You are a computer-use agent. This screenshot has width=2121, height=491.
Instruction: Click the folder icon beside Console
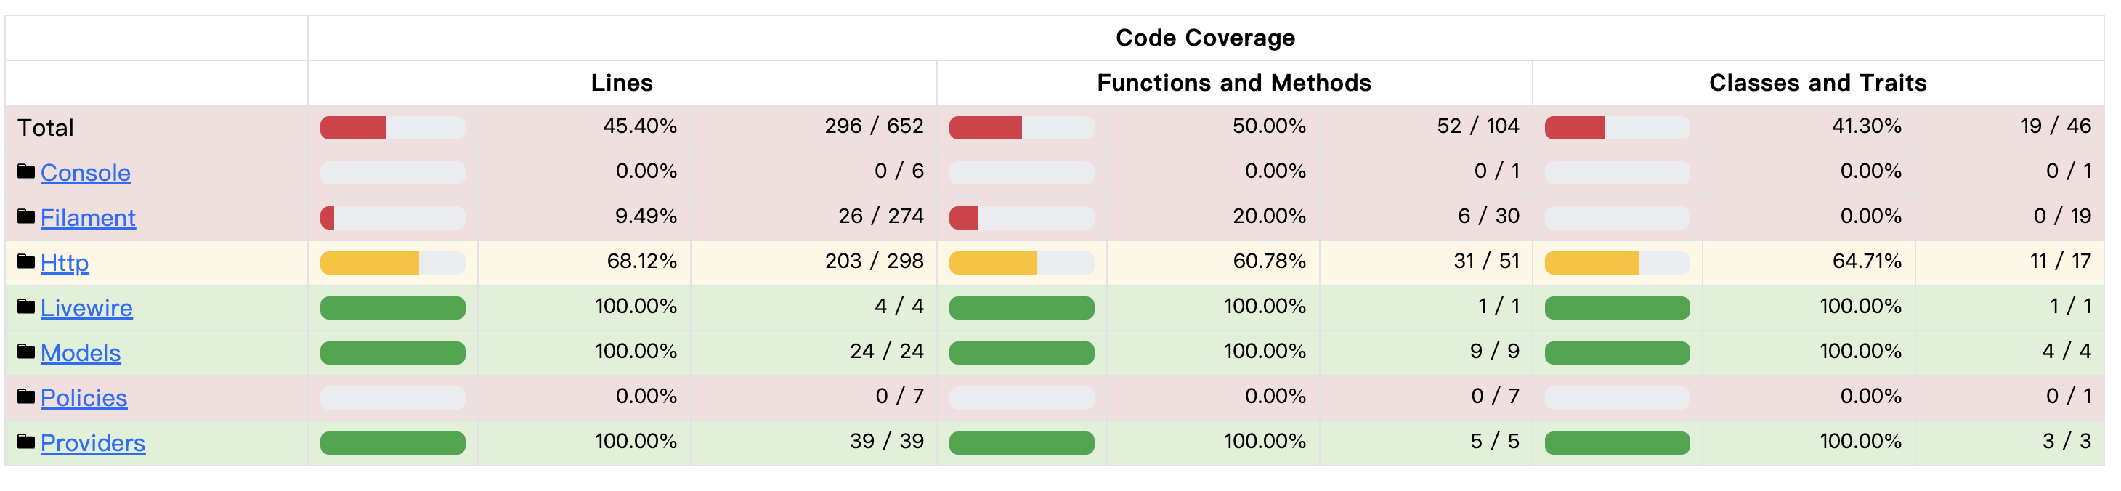click(26, 172)
